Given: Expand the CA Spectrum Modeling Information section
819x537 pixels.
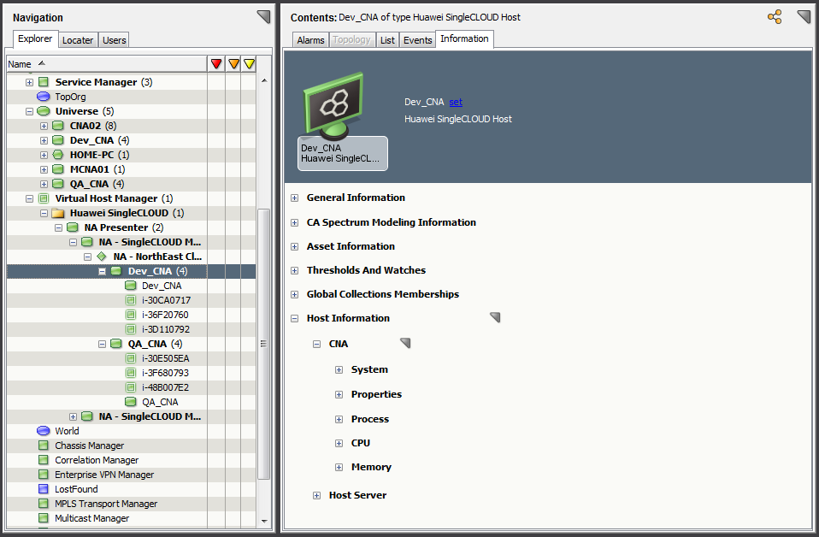Looking at the screenshot, I should (295, 222).
